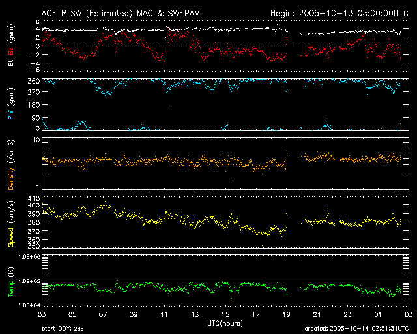Click the orange 'Density (/cm3)' axis label
This screenshot has height=334, width=417.
(x=10, y=164)
